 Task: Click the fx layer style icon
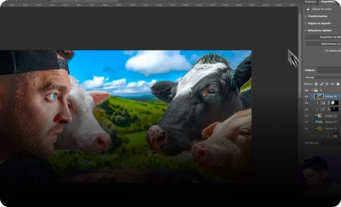pyautogui.click(x=329, y=136)
